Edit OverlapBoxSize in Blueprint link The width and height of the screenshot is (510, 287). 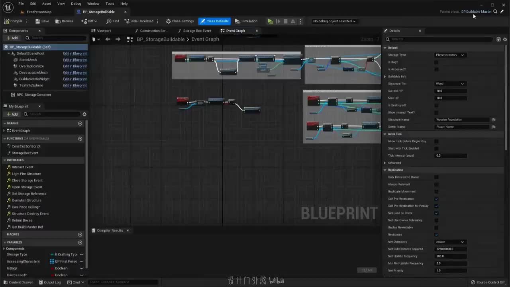[75, 66]
